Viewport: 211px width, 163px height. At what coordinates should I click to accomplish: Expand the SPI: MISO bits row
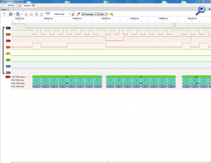(x=11, y=80)
